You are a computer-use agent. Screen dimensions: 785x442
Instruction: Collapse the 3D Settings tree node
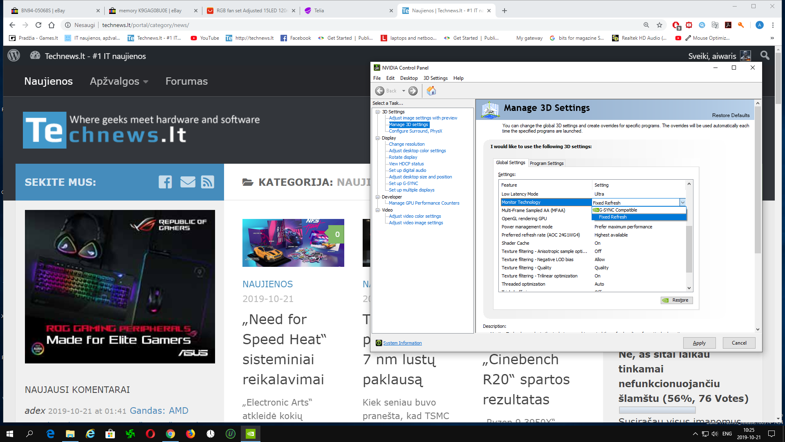[x=378, y=112]
